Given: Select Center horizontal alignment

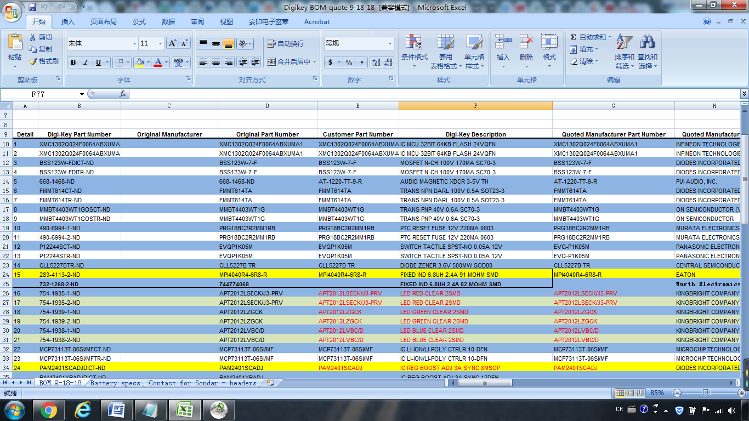Looking at the screenshot, I should click(x=216, y=62).
